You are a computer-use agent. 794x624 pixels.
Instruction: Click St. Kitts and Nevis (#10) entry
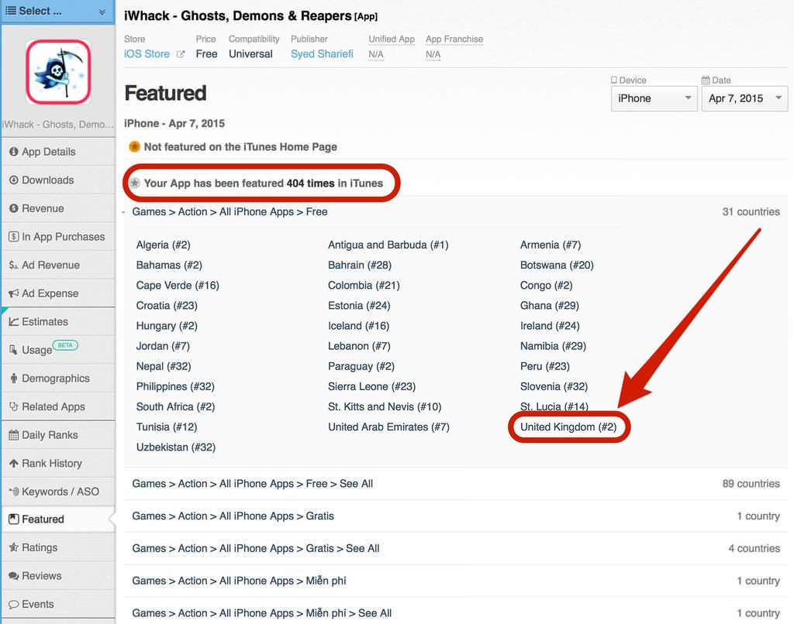[385, 407]
